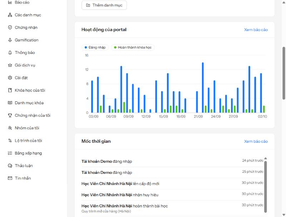Screen dimensions: 286x217
Task: Toggle the Hoàn thành khóa học legend series
Action: tap(133, 47)
